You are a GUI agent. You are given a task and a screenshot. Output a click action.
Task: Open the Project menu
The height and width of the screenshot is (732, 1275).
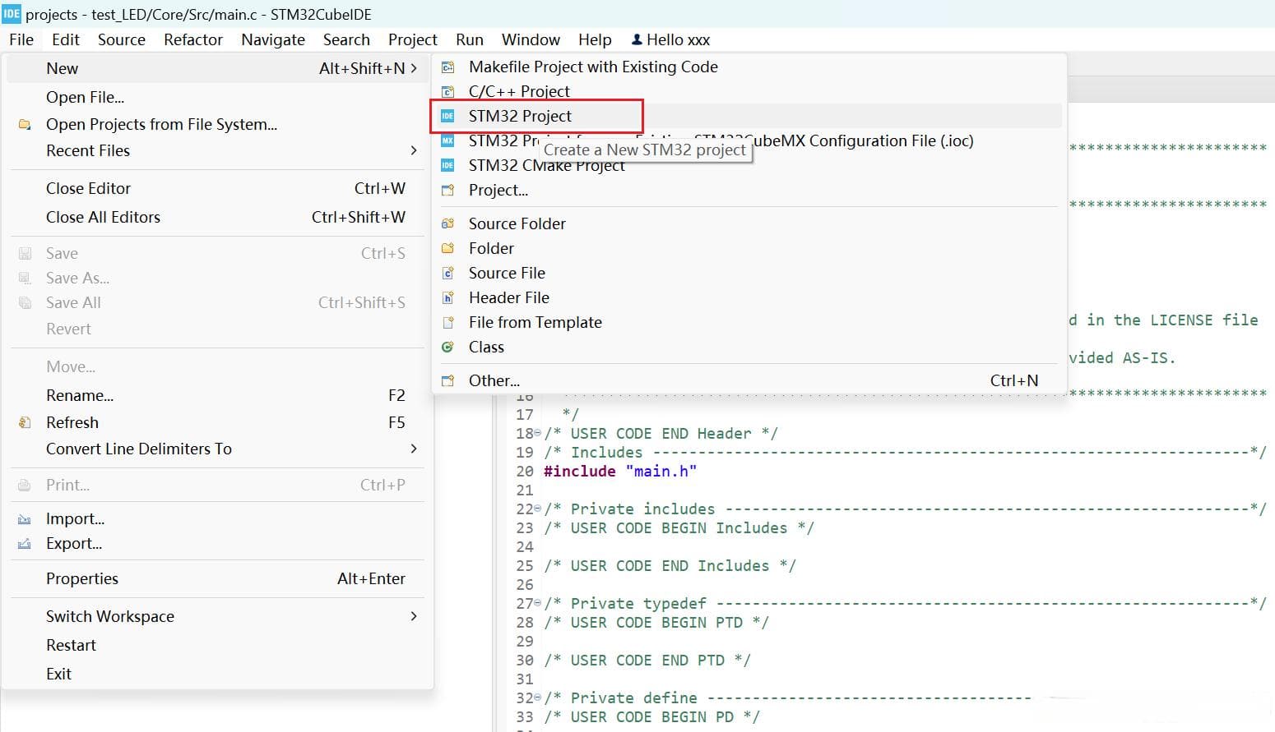point(413,39)
